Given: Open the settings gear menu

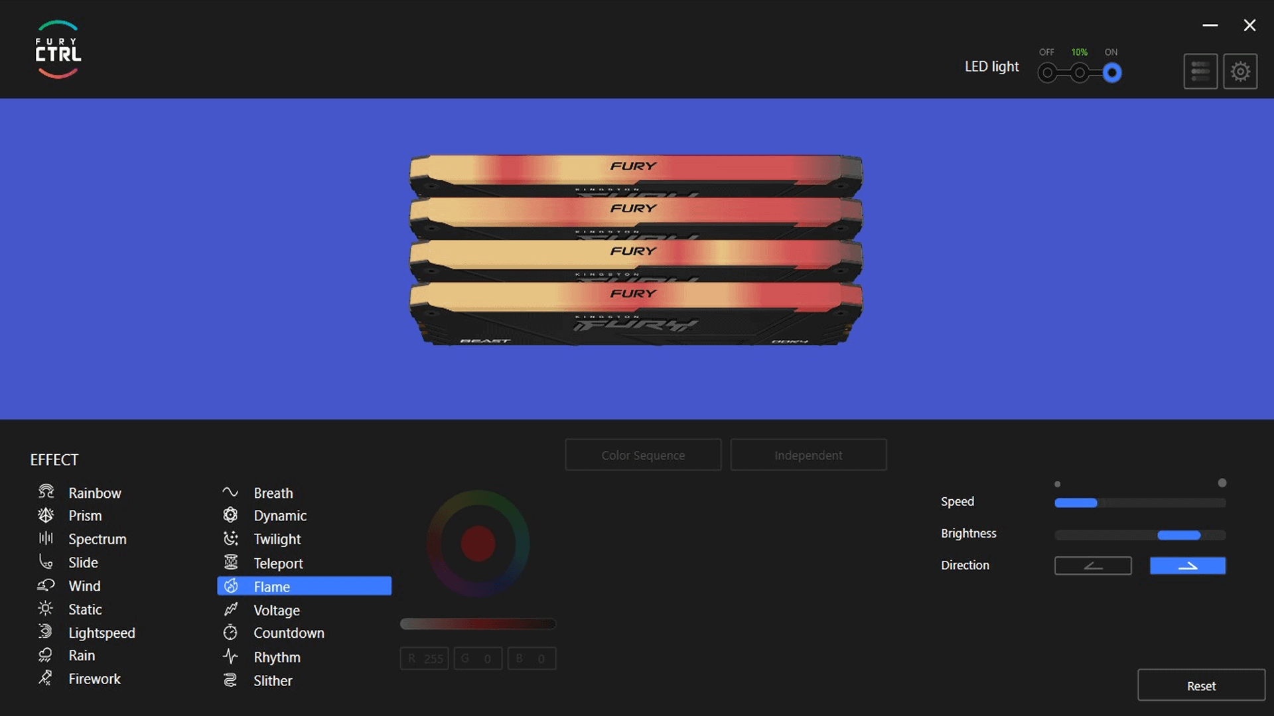Looking at the screenshot, I should point(1239,71).
